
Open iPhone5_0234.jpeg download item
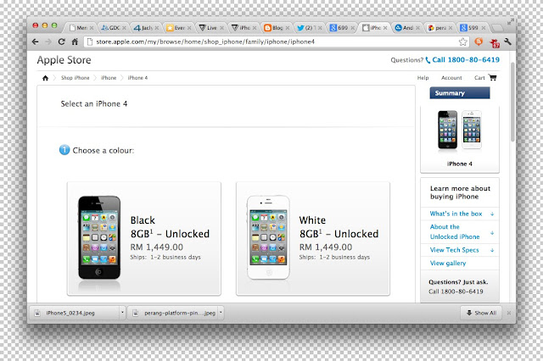[x=77, y=313]
